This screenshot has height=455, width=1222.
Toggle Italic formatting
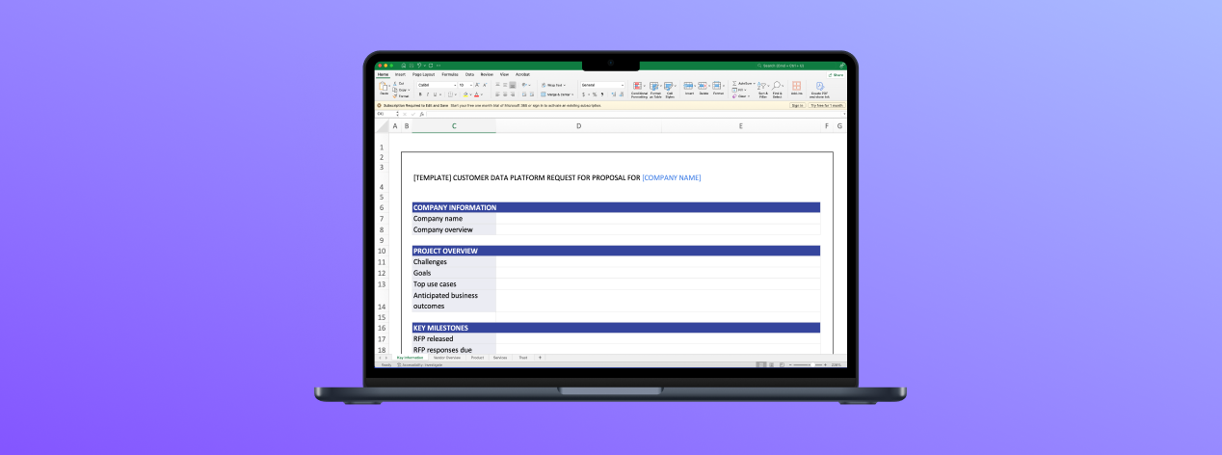click(427, 94)
